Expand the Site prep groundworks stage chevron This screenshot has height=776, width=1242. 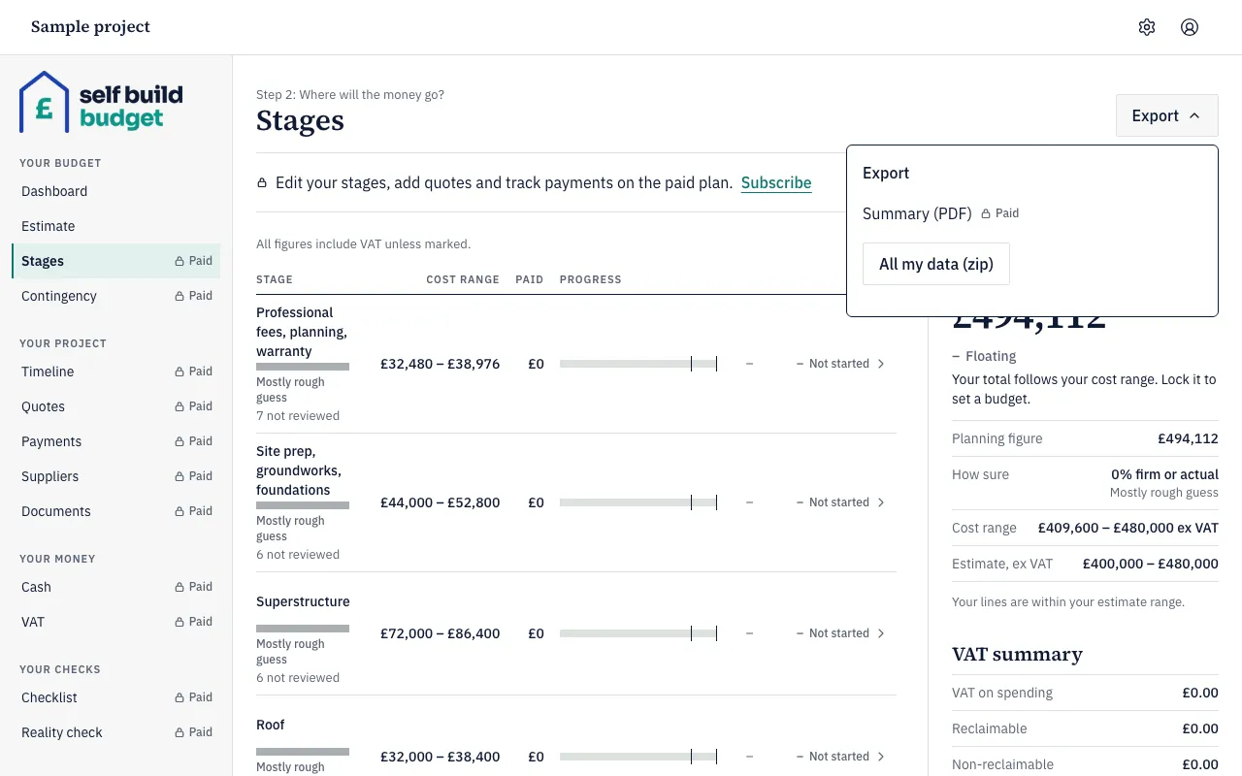click(x=881, y=502)
